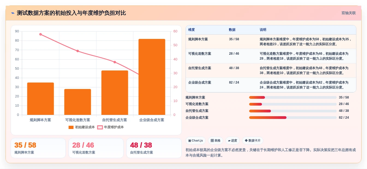The image size is (367, 169).
Task: Click the 自托管生成方案 bar in the chart
Action: click(115, 93)
